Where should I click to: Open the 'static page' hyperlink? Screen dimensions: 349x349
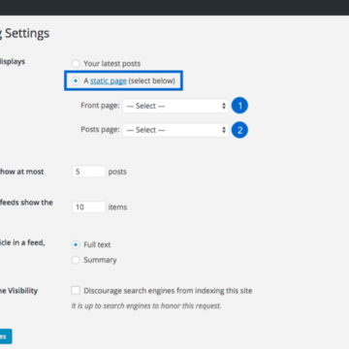pos(109,80)
